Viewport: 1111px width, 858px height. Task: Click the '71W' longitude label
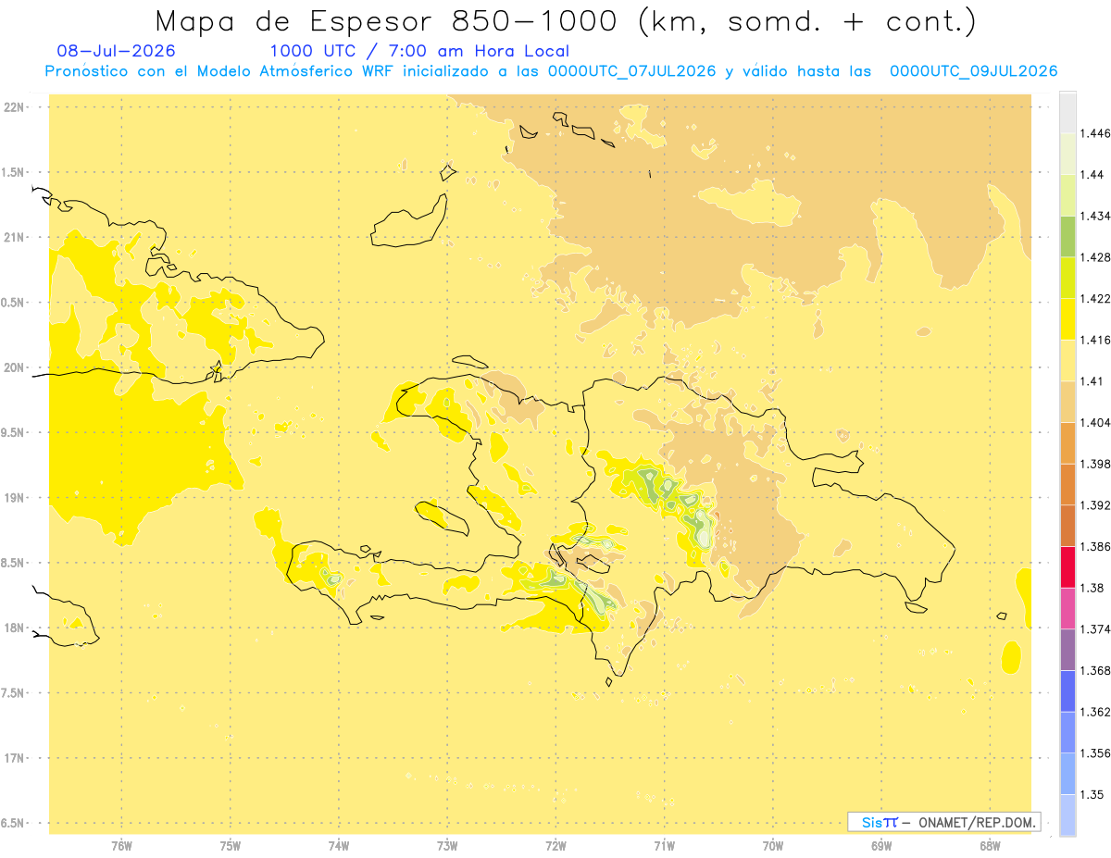click(664, 846)
